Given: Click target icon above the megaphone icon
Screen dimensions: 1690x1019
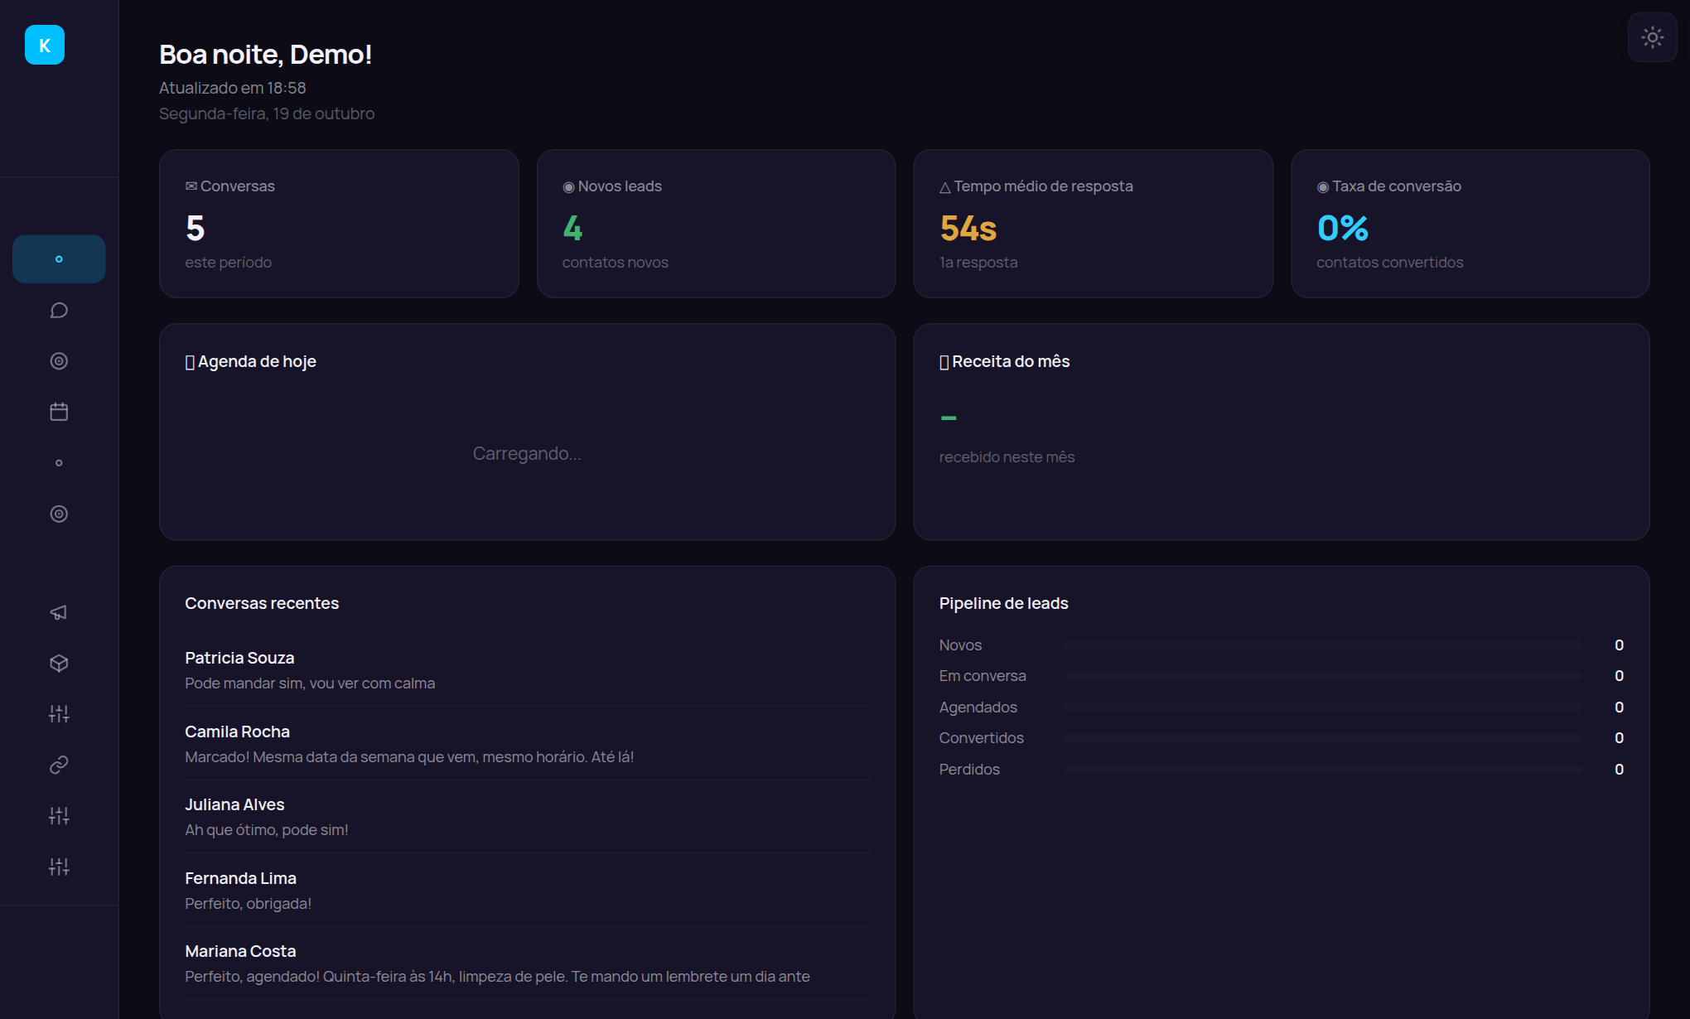Looking at the screenshot, I should (59, 514).
